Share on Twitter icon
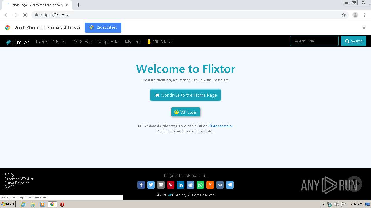This screenshot has height=208, width=371. coord(151,185)
